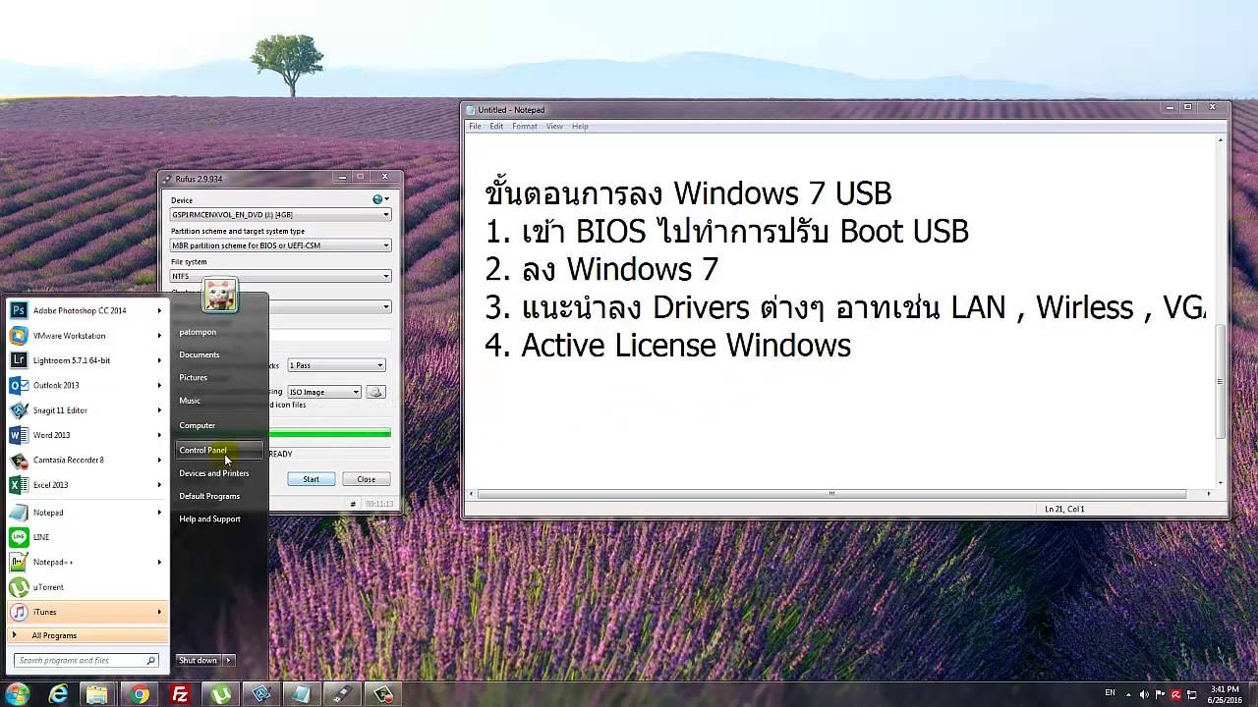
Task: Open the '1 Pass' dropdown in Rufus
Action: tap(336, 365)
